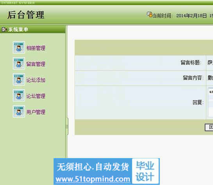
Task: Select the 论坛添加 menu entry
Action: coord(36,80)
